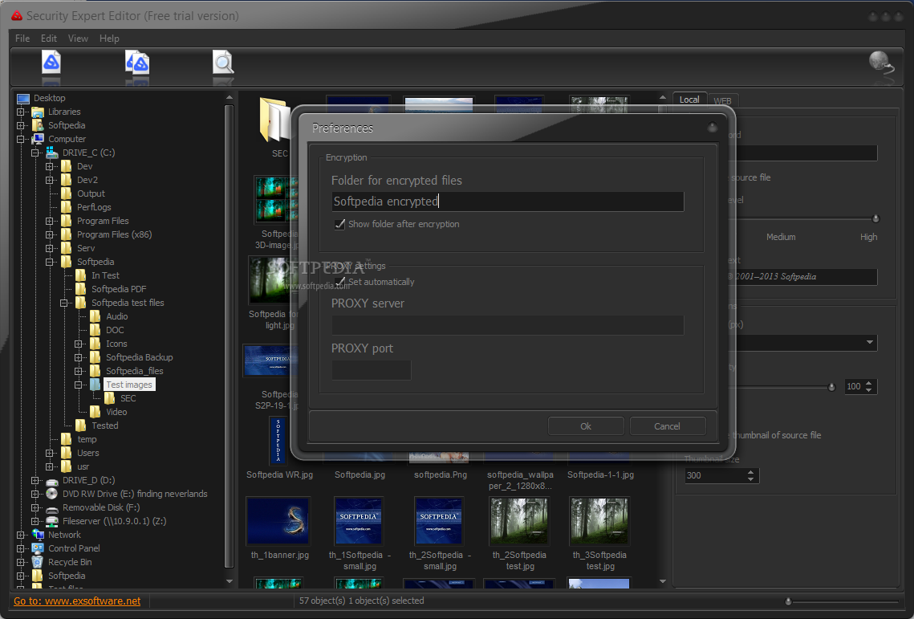Adjust the quality slider near 100 value
The width and height of the screenshot is (914, 619).
click(832, 387)
